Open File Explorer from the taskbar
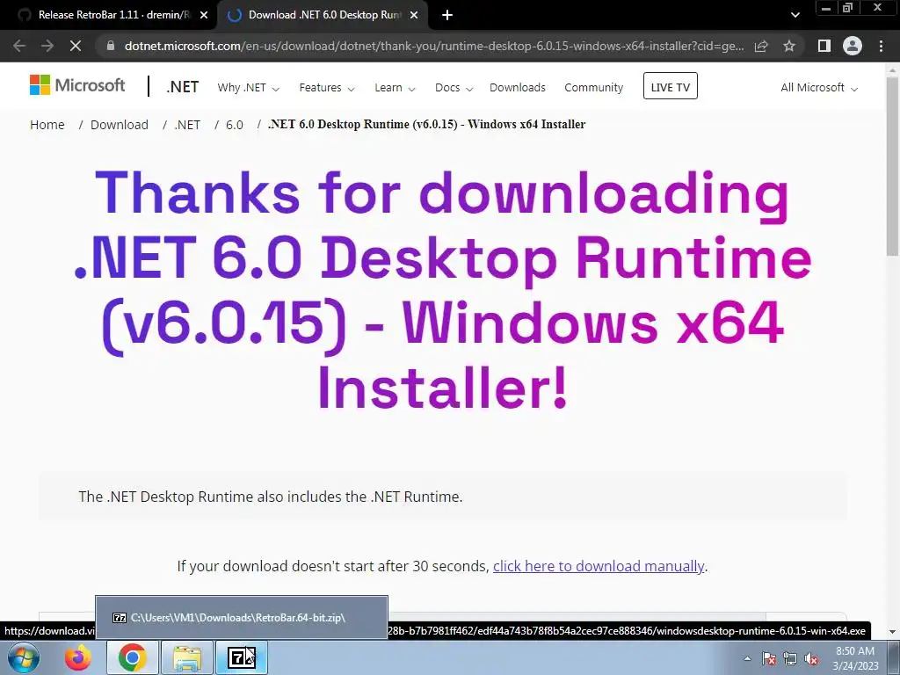This screenshot has width=900, height=675. 187,657
